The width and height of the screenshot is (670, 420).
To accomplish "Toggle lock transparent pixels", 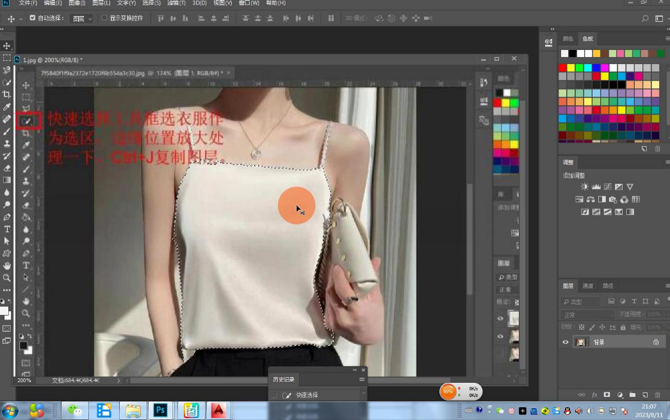I will pos(581,327).
